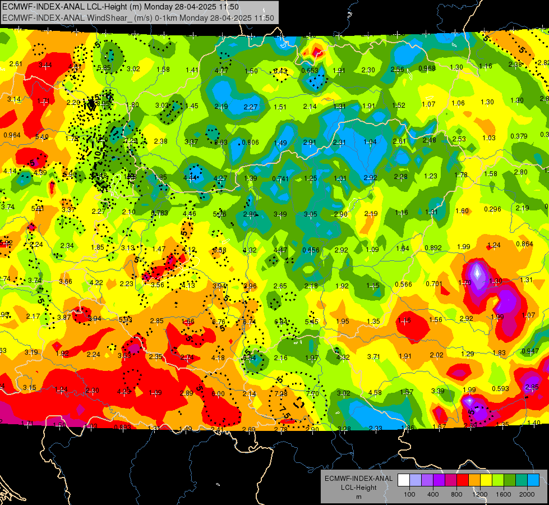Click the orange legend color swatch
The width and height of the screenshot is (549, 505).
pyautogui.click(x=474, y=480)
